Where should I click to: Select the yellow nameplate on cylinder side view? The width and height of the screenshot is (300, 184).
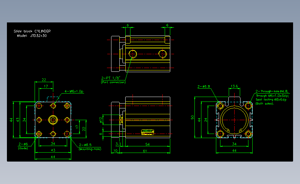point(147,132)
